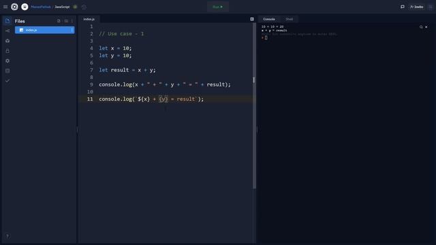Add a new folder in the Files panel
The height and width of the screenshot is (245, 436).
(x=66, y=21)
